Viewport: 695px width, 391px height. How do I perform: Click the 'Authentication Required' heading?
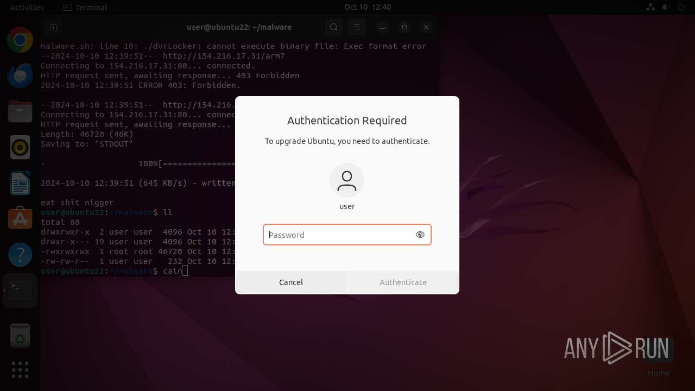(347, 121)
